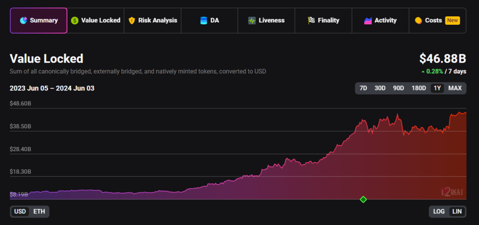
Task: Toggle chart to LOG scale
Action: pyautogui.click(x=439, y=211)
